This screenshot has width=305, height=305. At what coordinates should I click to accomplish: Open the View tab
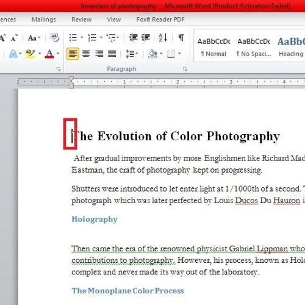tap(114, 20)
